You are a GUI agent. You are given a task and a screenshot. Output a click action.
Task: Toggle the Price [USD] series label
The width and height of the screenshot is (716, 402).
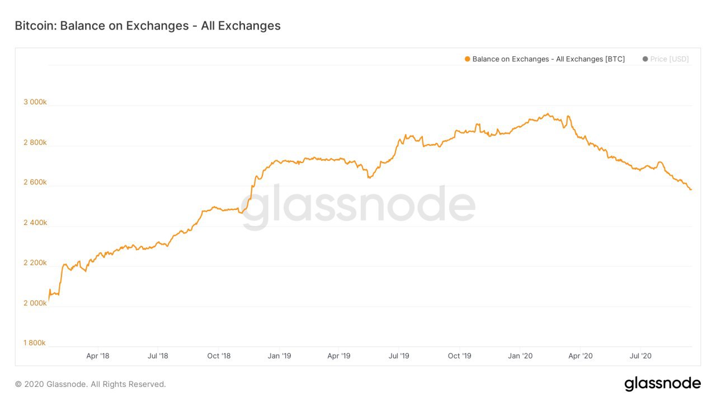(670, 59)
